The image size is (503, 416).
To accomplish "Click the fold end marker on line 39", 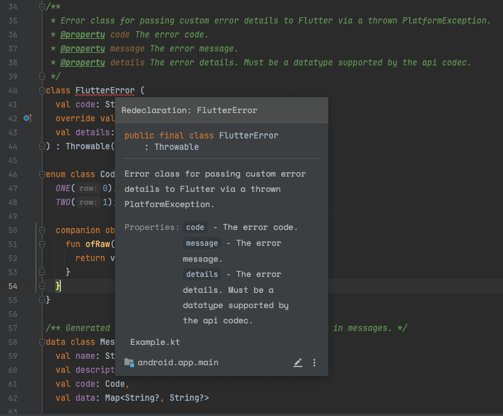I will tap(42, 76).
